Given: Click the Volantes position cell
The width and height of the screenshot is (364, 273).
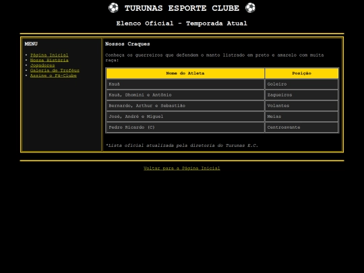Looking at the screenshot, I should click(301, 106).
